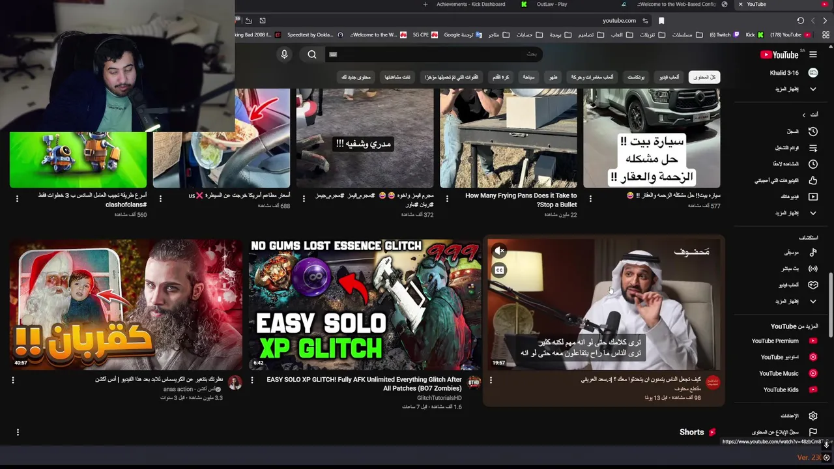Open Playlists (قوائم التشغيل) in the sidebar
This screenshot has width=834, height=469.
coord(796,148)
